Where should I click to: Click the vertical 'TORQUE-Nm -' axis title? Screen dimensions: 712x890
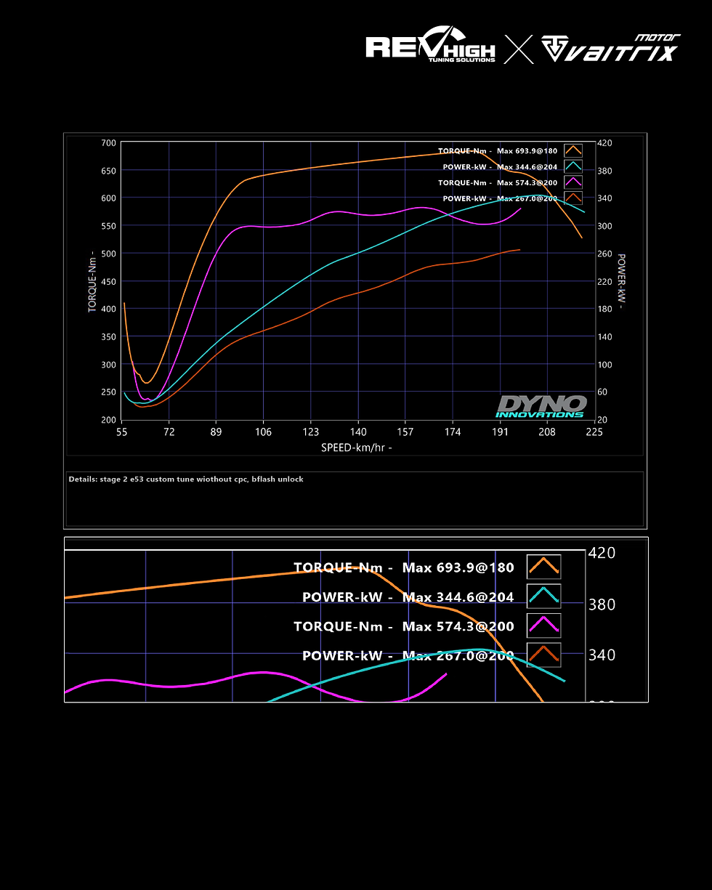pos(92,281)
